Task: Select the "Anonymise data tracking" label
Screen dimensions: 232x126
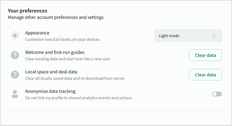Action: pos(50,91)
